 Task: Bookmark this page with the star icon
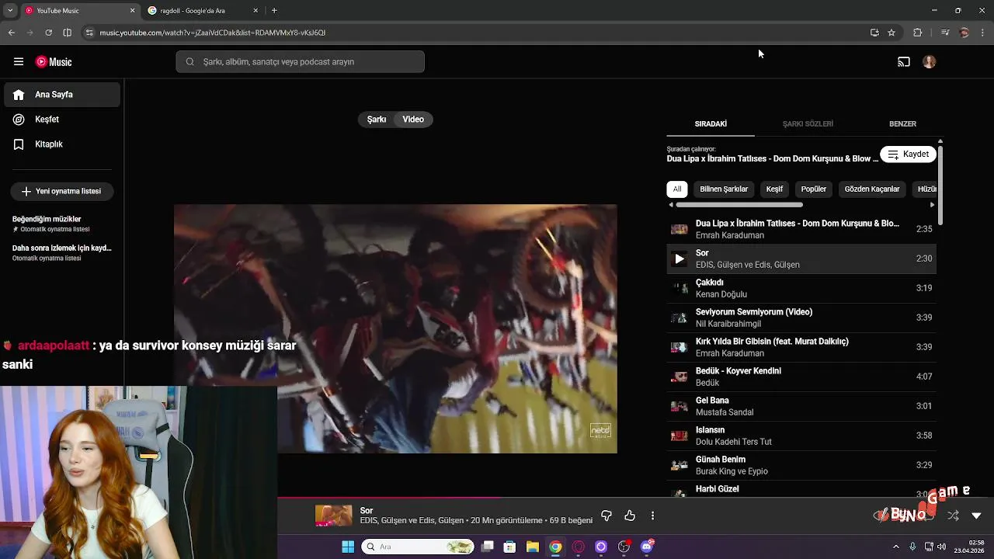click(891, 33)
